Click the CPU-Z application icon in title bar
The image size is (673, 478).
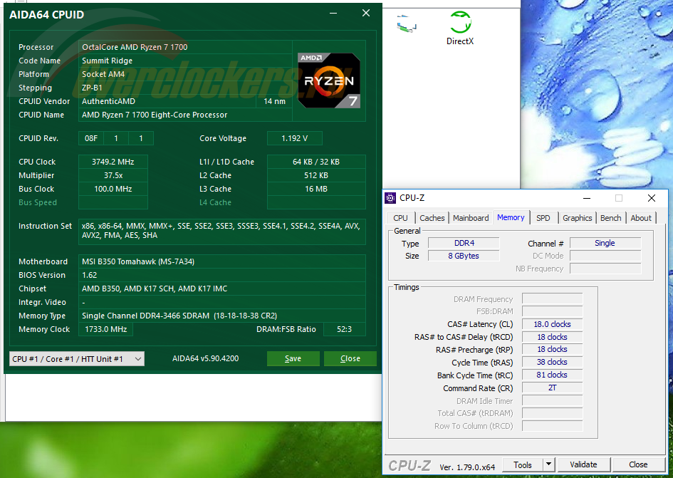click(x=390, y=198)
